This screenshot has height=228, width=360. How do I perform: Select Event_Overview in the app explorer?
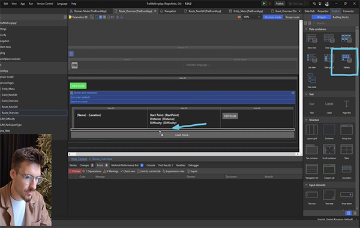point(10,101)
